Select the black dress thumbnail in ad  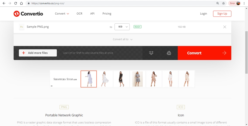(121, 79)
